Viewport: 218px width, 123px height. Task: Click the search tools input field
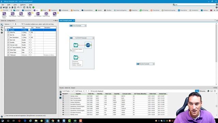click(x=194, y=4)
